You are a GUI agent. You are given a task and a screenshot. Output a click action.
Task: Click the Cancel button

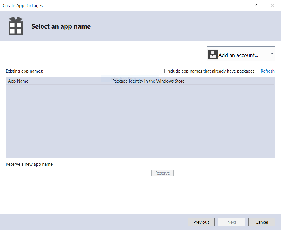262,222
